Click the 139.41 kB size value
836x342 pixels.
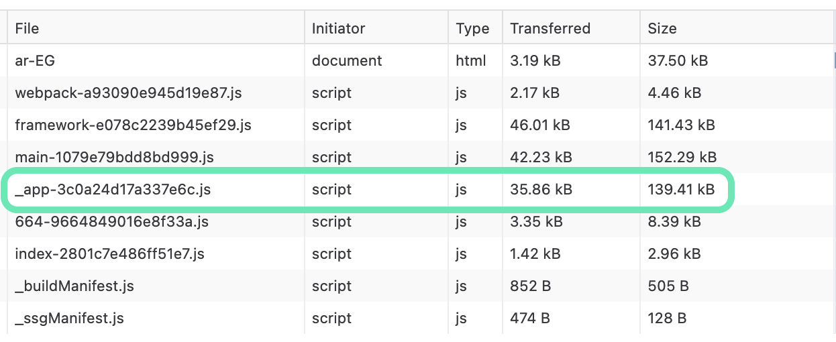pyautogui.click(x=681, y=190)
